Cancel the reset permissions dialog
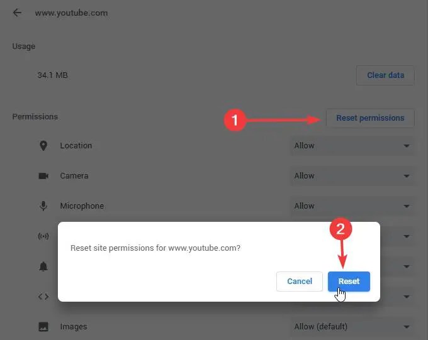The width and height of the screenshot is (428, 340). pos(300,281)
